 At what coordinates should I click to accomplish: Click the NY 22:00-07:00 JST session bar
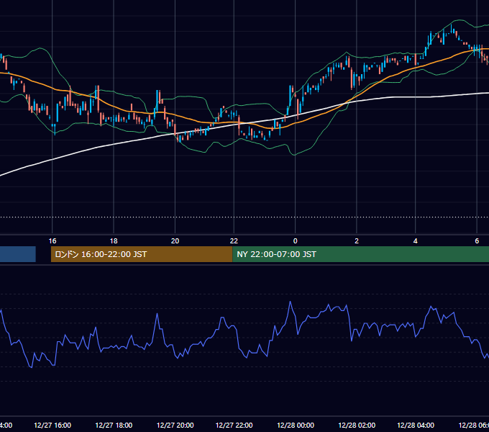point(360,254)
